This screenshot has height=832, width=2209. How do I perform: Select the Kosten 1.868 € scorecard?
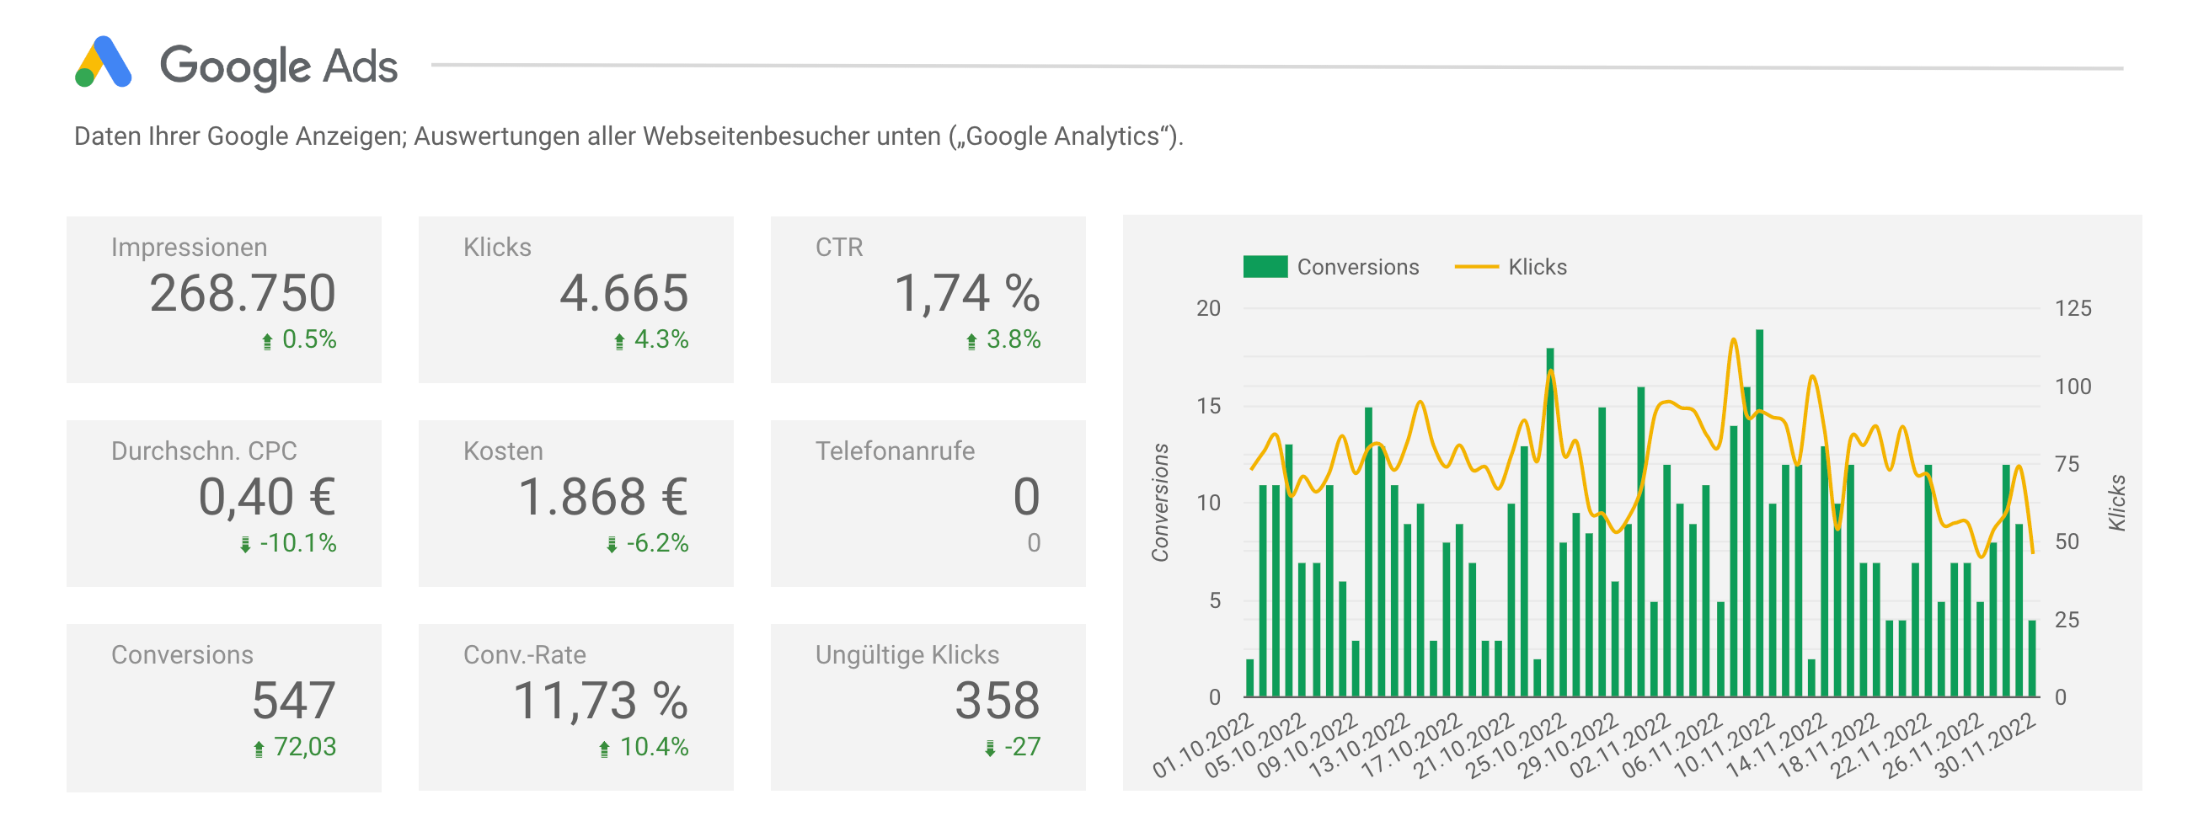tap(575, 503)
